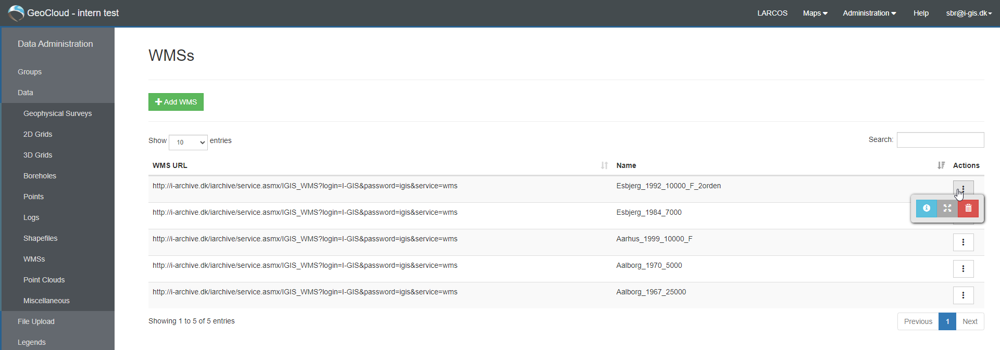Click the red trash delete icon
1000x350 pixels.
(968, 209)
